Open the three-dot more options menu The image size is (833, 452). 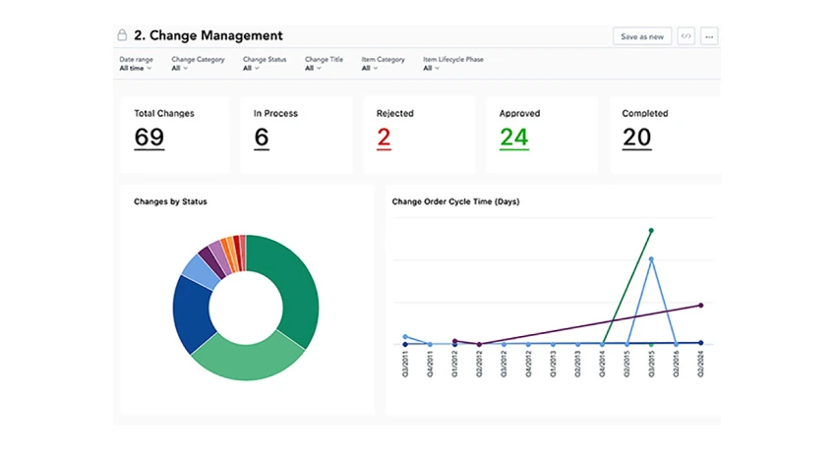tap(709, 36)
